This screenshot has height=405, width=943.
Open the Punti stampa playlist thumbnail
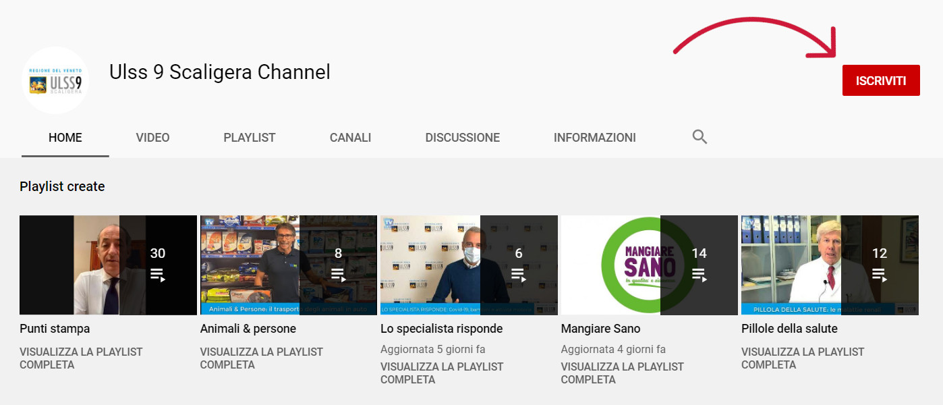click(x=108, y=265)
